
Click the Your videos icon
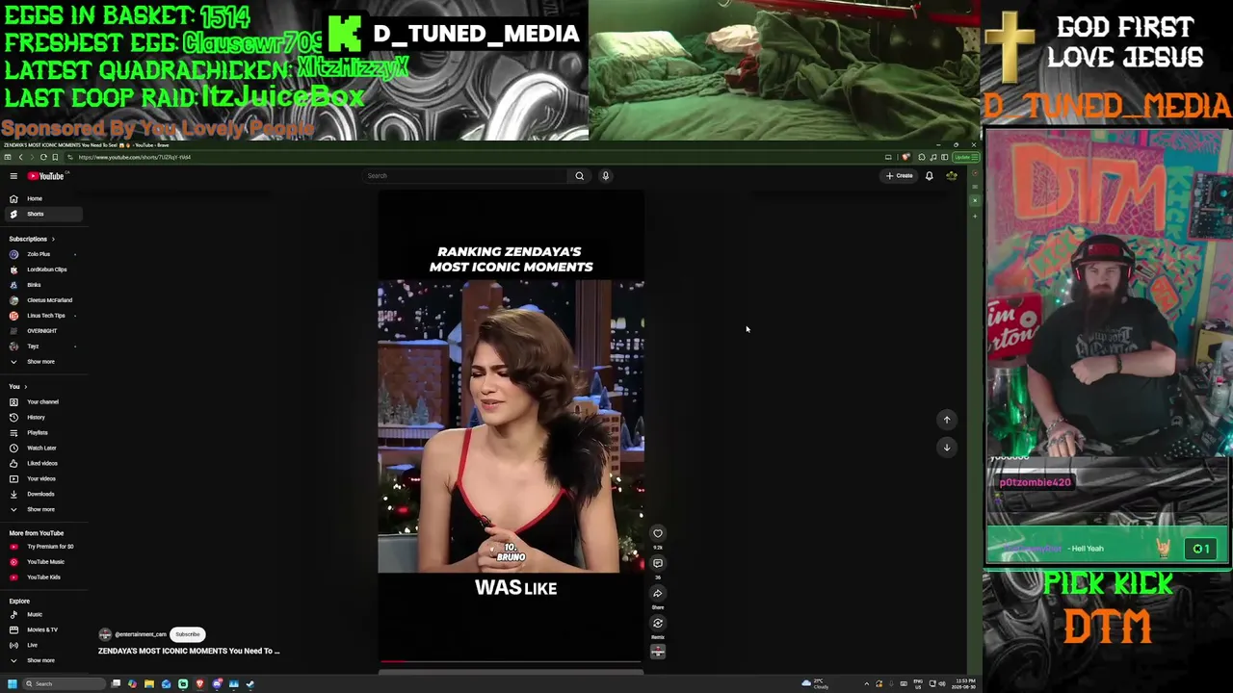(x=13, y=479)
